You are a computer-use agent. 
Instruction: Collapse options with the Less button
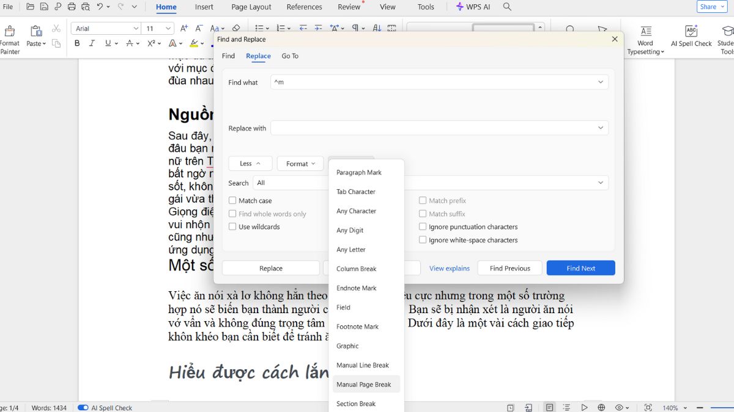(250, 164)
